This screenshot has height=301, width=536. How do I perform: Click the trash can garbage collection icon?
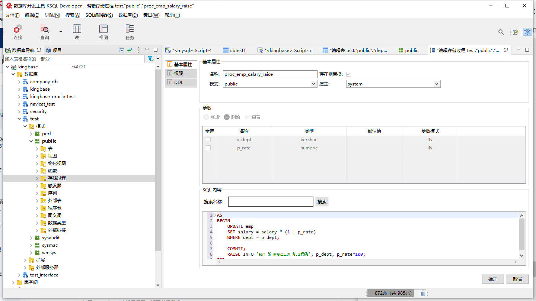pyautogui.click(x=423, y=293)
